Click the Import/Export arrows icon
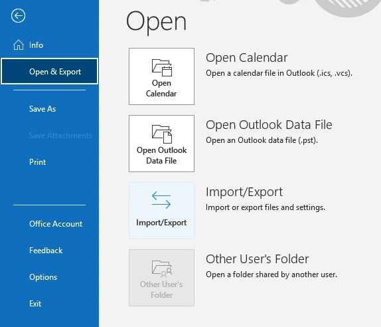This screenshot has width=381, height=327. coord(161,200)
